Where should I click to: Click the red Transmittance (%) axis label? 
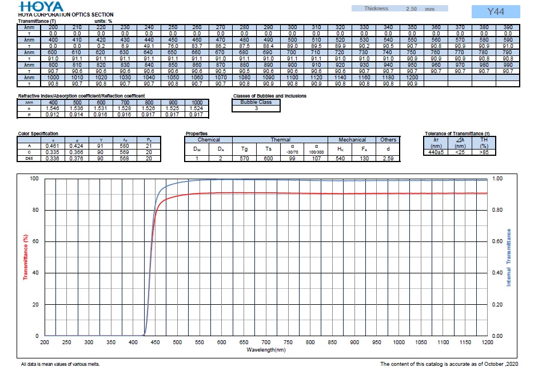click(25, 257)
